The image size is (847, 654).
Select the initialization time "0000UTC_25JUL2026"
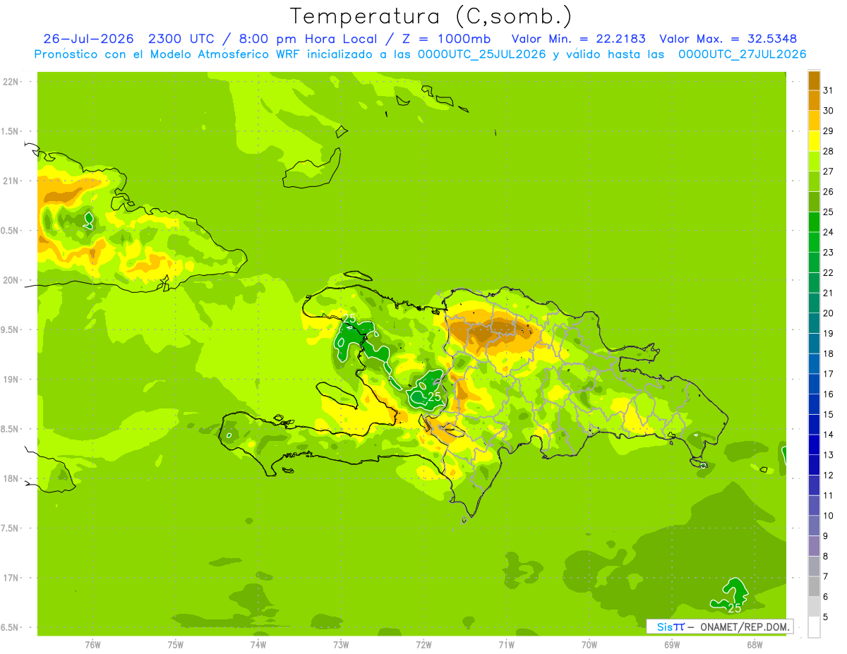point(481,54)
